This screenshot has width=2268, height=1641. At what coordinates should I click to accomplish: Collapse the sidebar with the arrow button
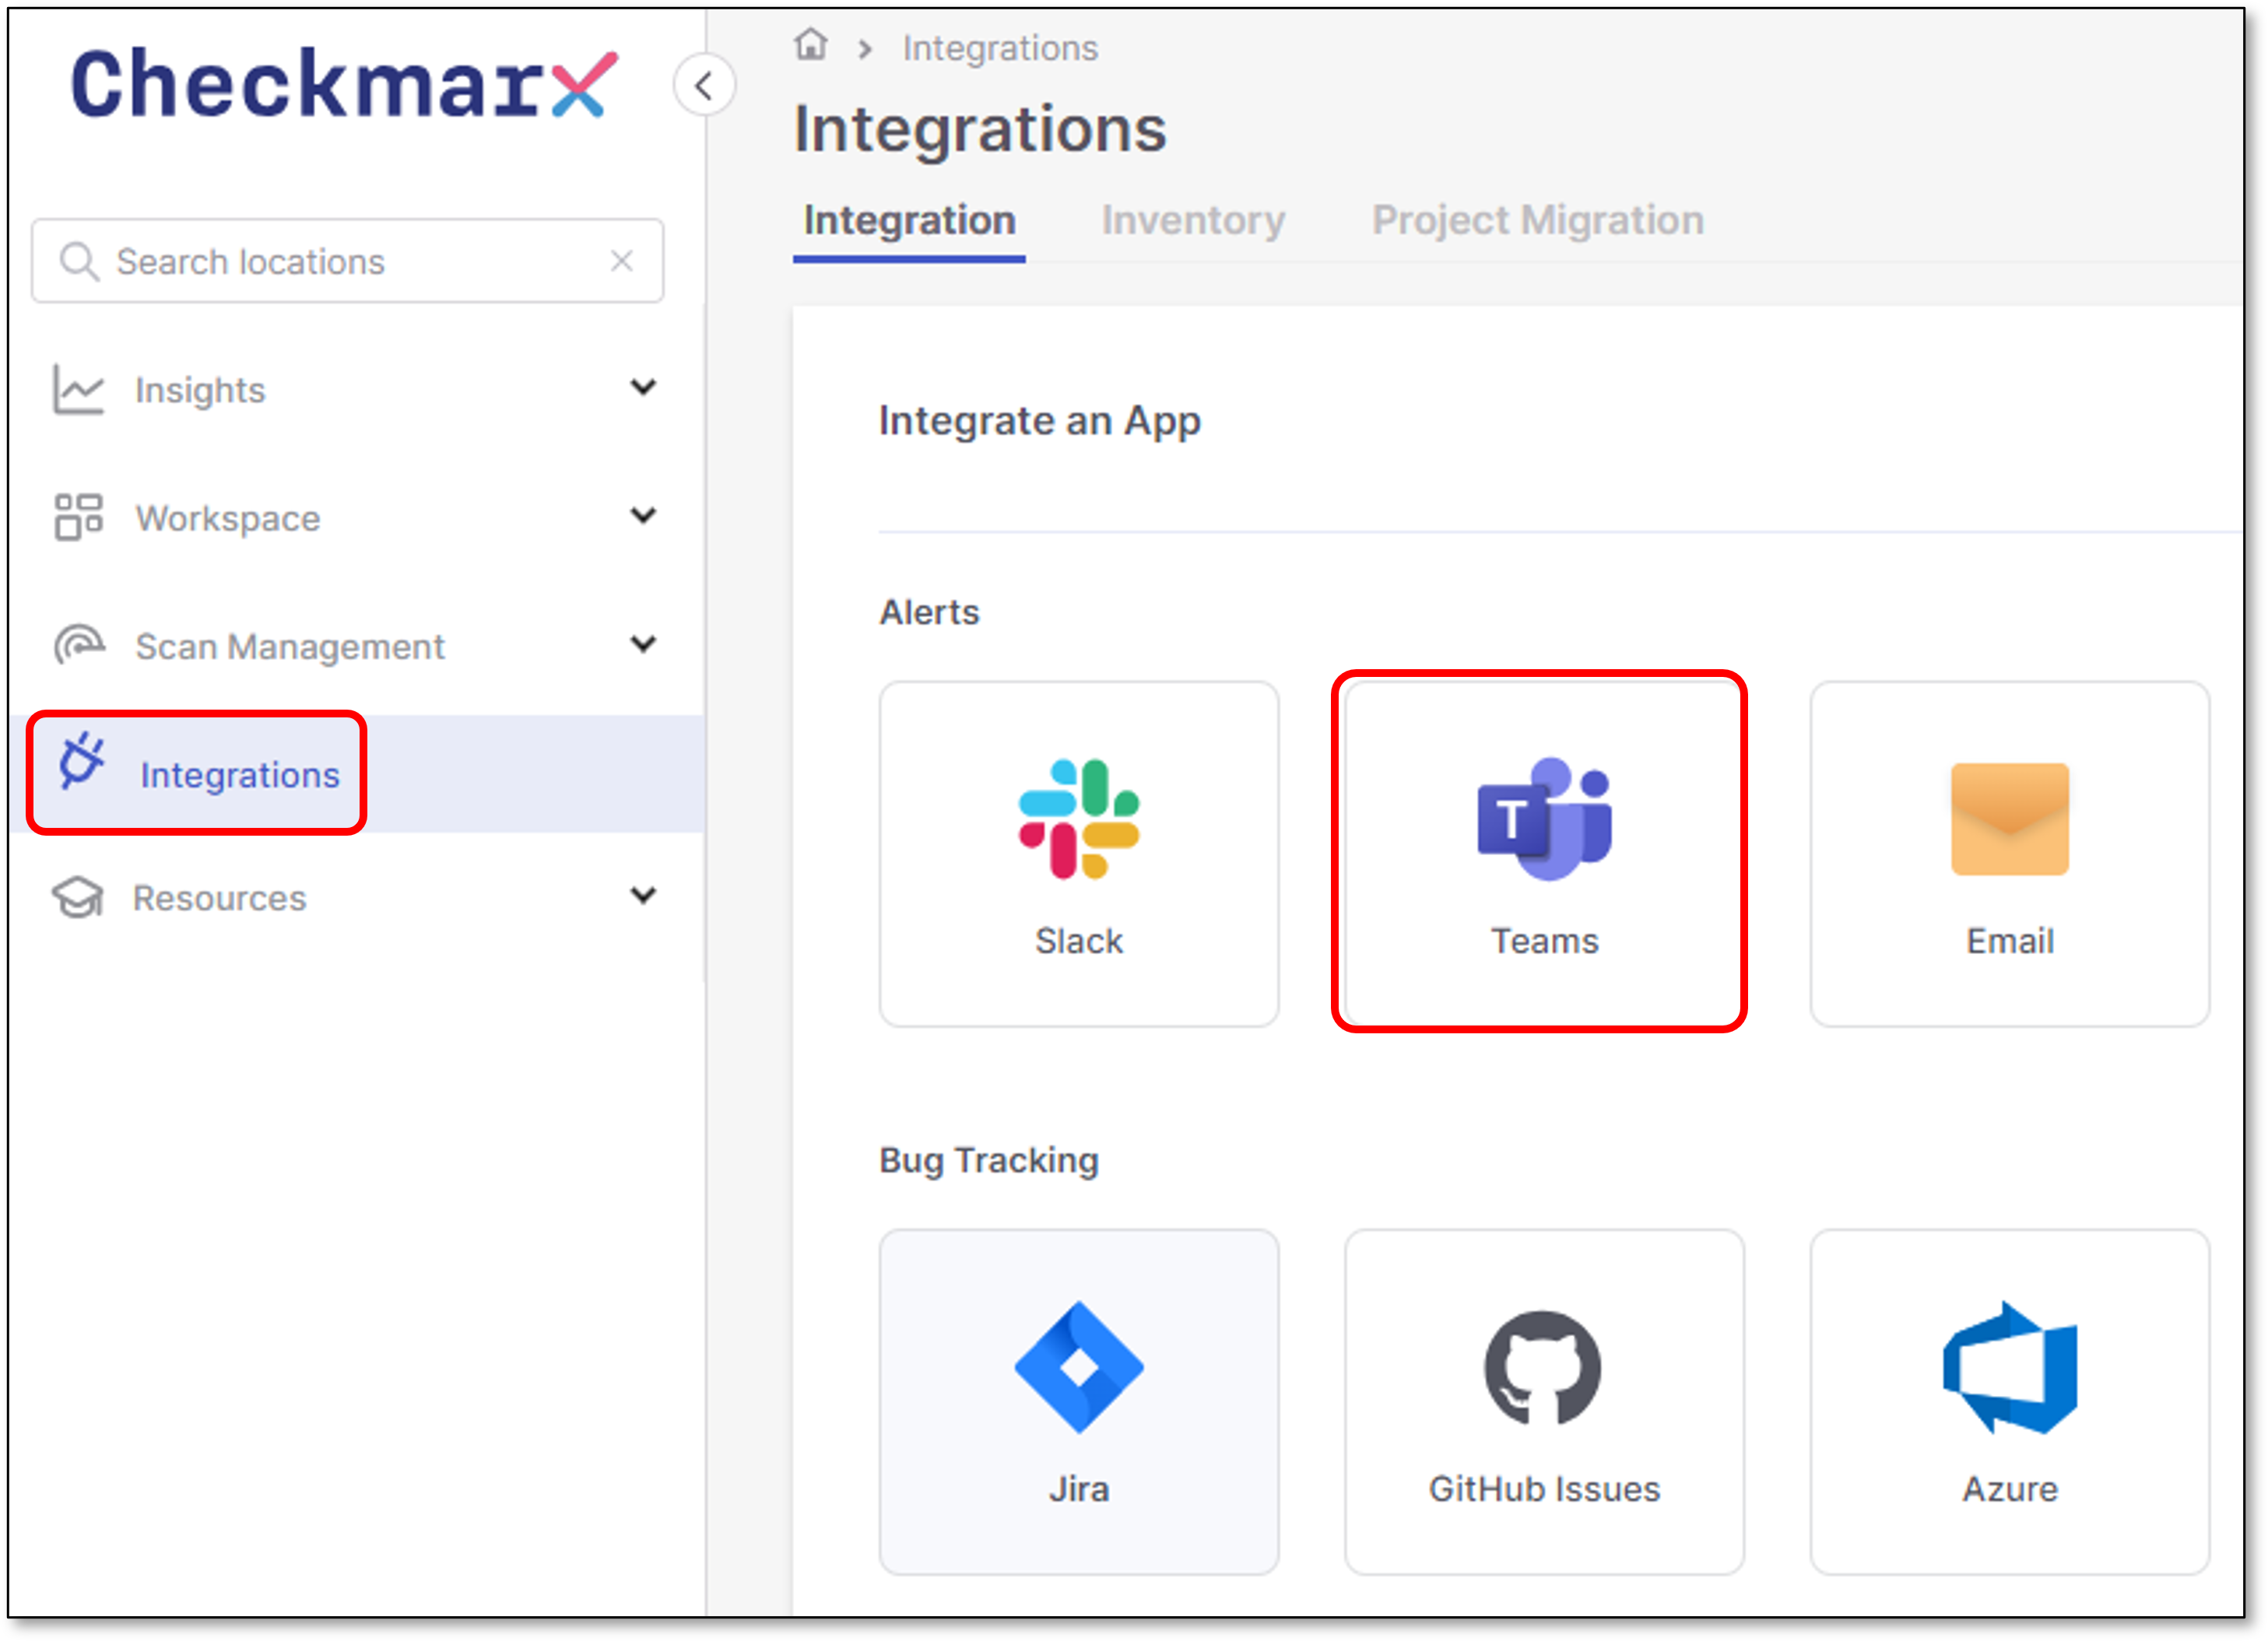[x=705, y=86]
